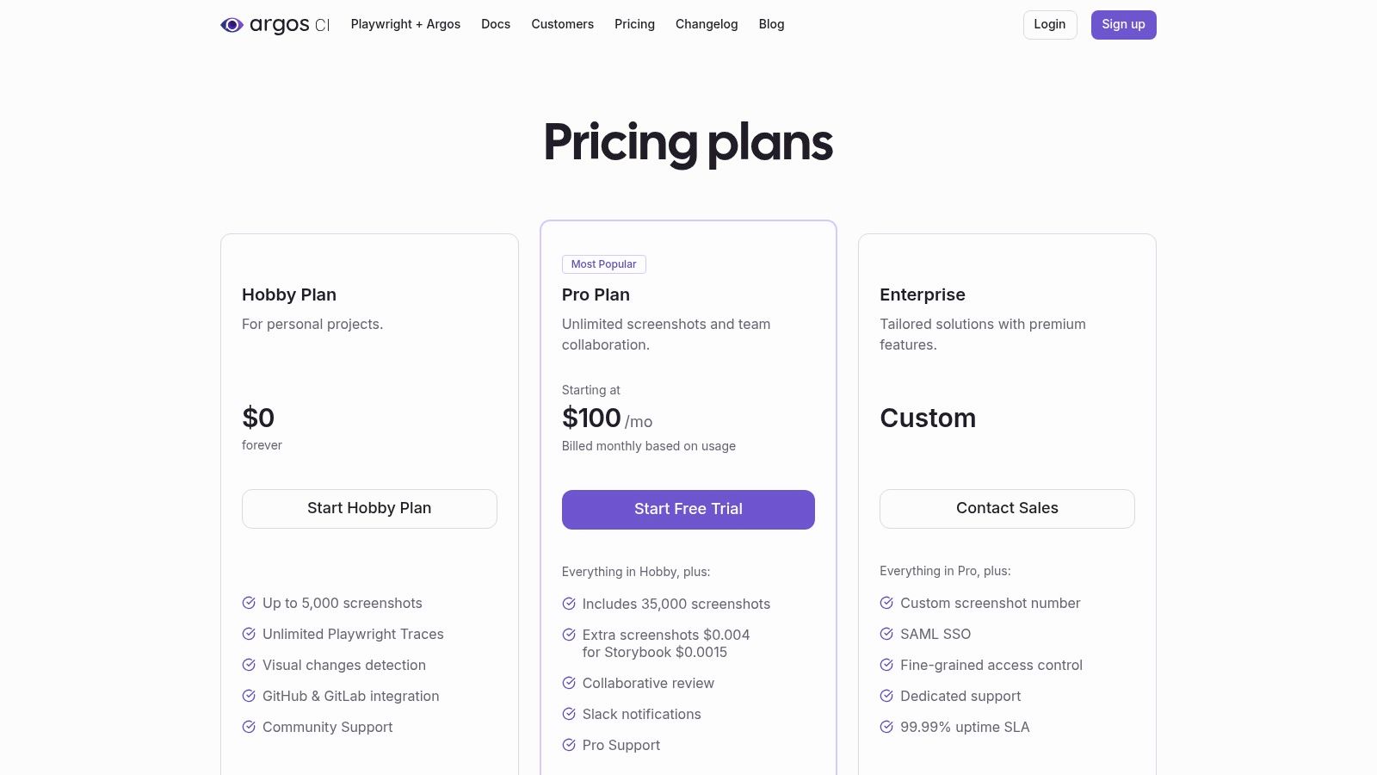Click Contact Sales for Enterprise
The image size is (1377, 775).
(x=1007, y=508)
